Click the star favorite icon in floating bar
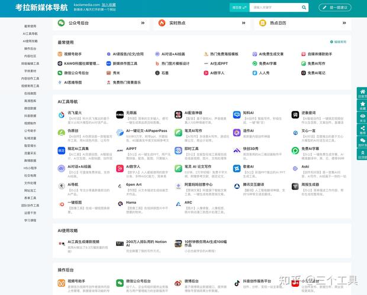The height and width of the screenshot is (295, 367). (x=362, y=104)
